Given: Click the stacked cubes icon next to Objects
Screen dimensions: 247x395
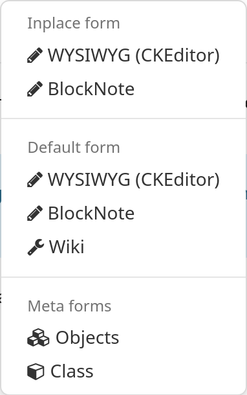Looking at the screenshot, I should pos(38,337).
